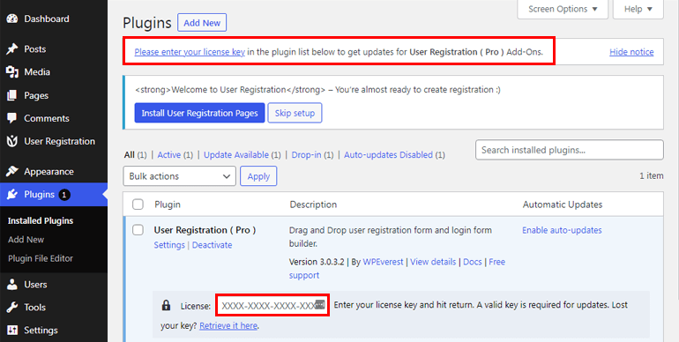
Task: Click the Posts pushpin icon
Action: pyautogui.click(x=12, y=49)
